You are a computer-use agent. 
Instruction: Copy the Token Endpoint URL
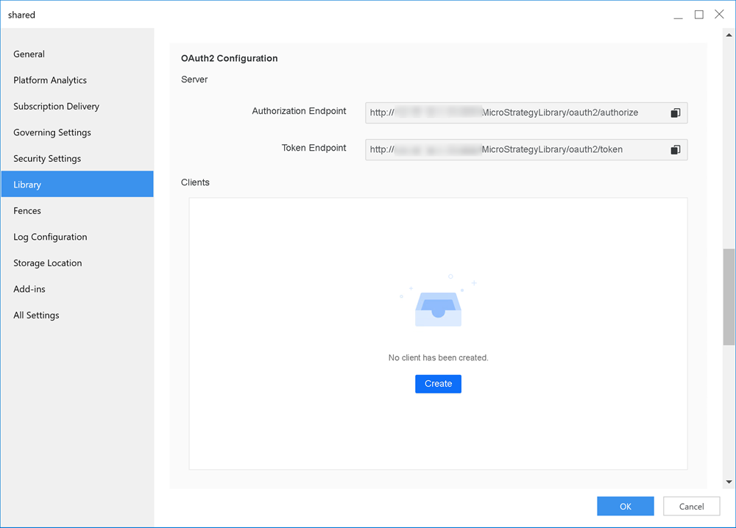[x=675, y=150]
